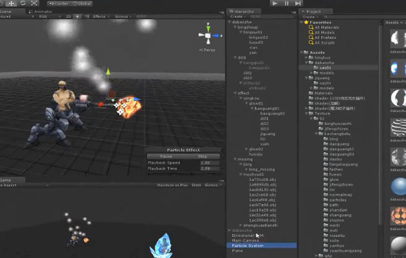Select the Hierarchy tab
The height and width of the screenshot is (258, 406).
pyautogui.click(x=243, y=12)
